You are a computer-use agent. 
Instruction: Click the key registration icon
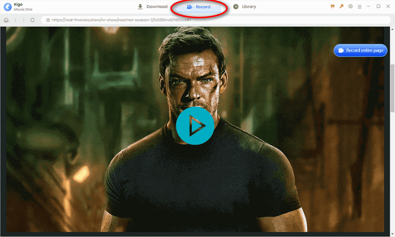[x=341, y=6]
